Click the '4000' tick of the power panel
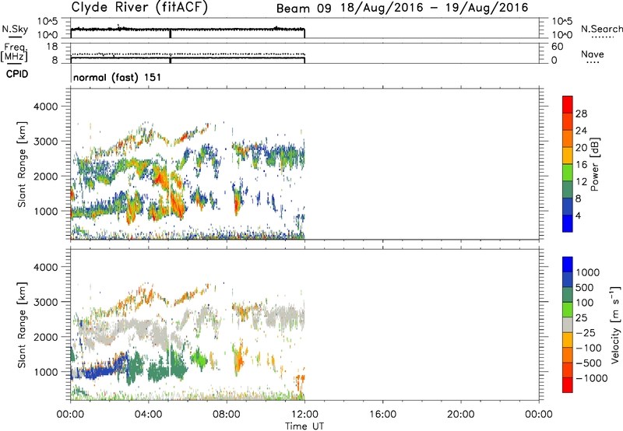 45,107
